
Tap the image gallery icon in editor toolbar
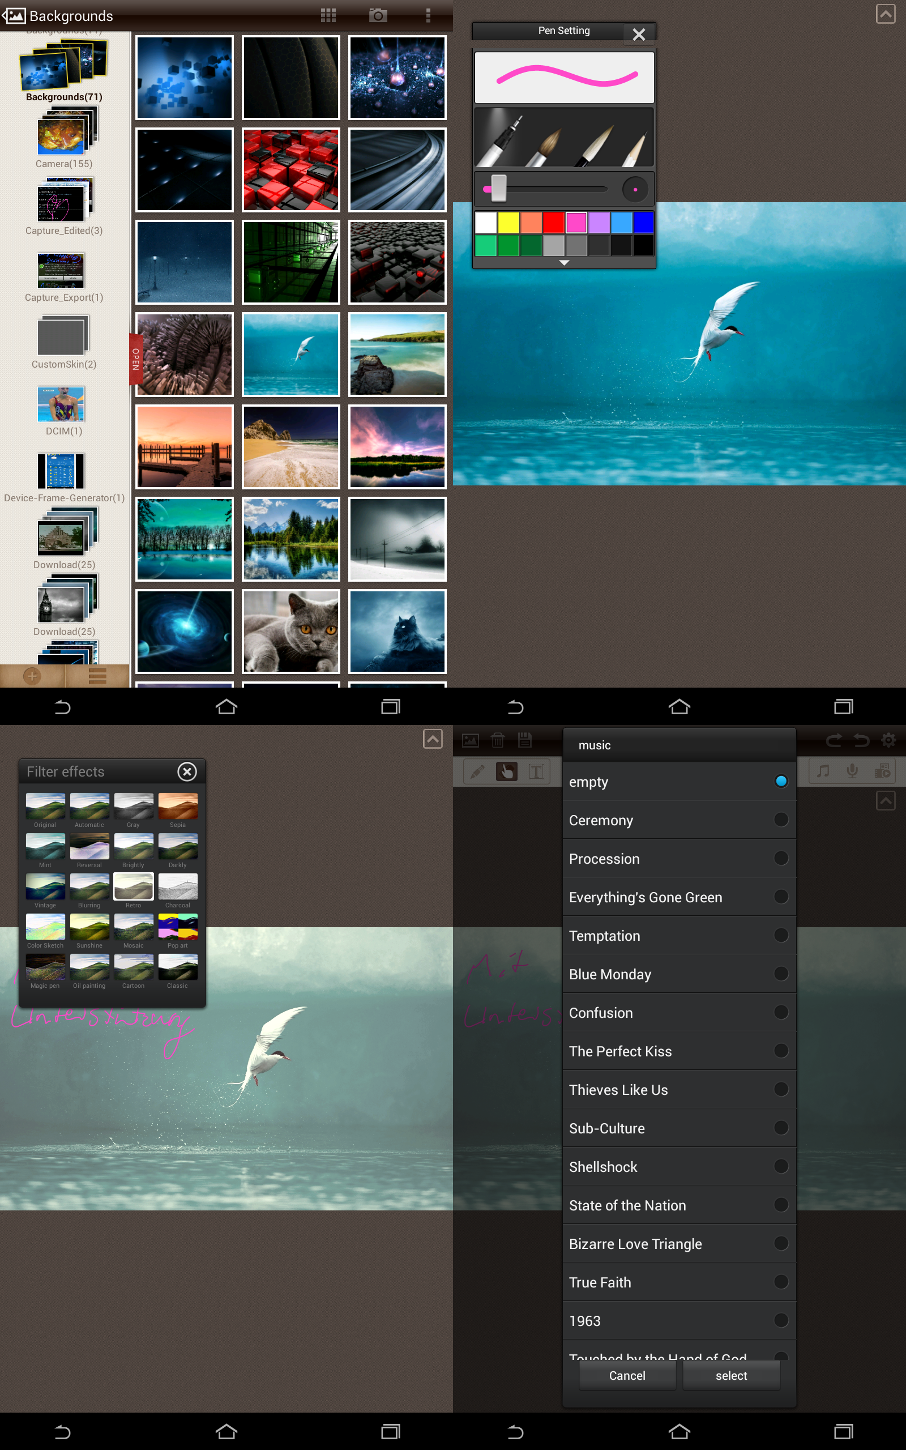[471, 741]
